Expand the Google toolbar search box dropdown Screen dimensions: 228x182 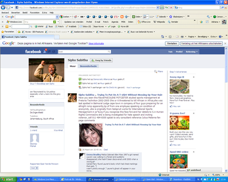pyautogui.click(x=57, y=17)
